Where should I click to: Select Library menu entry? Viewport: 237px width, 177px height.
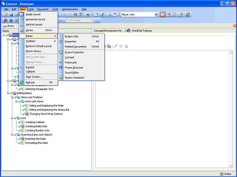39,30
